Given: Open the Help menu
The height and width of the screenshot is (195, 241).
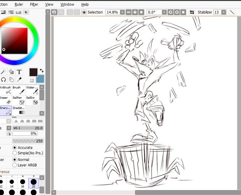Looking at the screenshot, I should [x=85, y=5].
